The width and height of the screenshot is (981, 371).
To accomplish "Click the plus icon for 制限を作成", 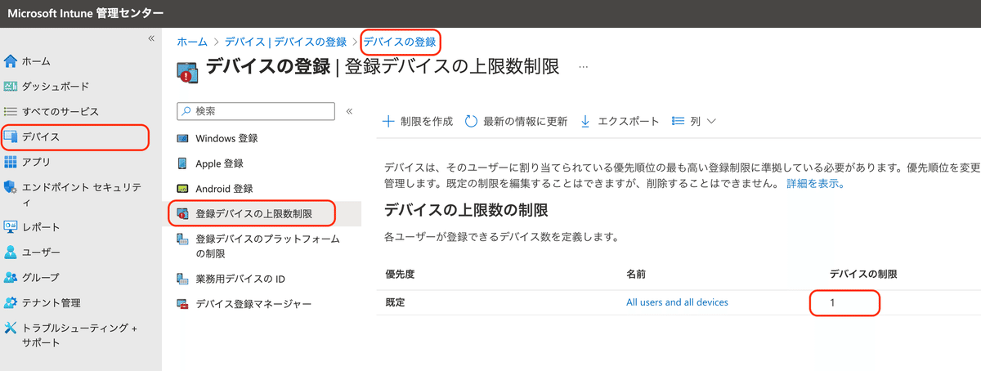I will (x=389, y=121).
